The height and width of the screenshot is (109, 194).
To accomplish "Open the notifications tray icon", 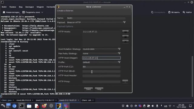I will coord(123,106).
